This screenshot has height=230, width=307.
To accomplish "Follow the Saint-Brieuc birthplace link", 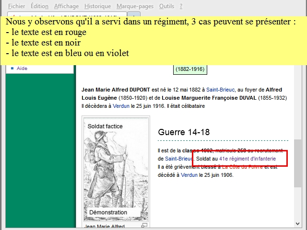I will 220,90.
